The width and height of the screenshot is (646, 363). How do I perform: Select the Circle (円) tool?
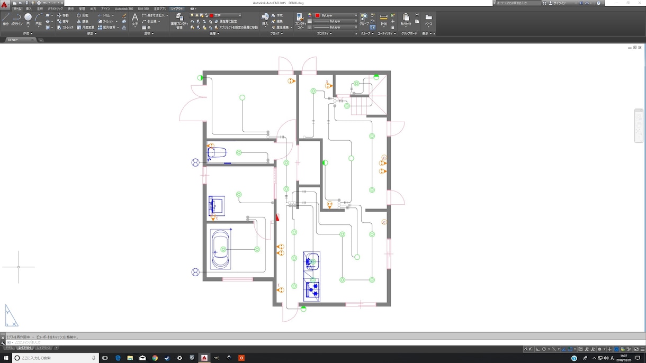pos(28,20)
